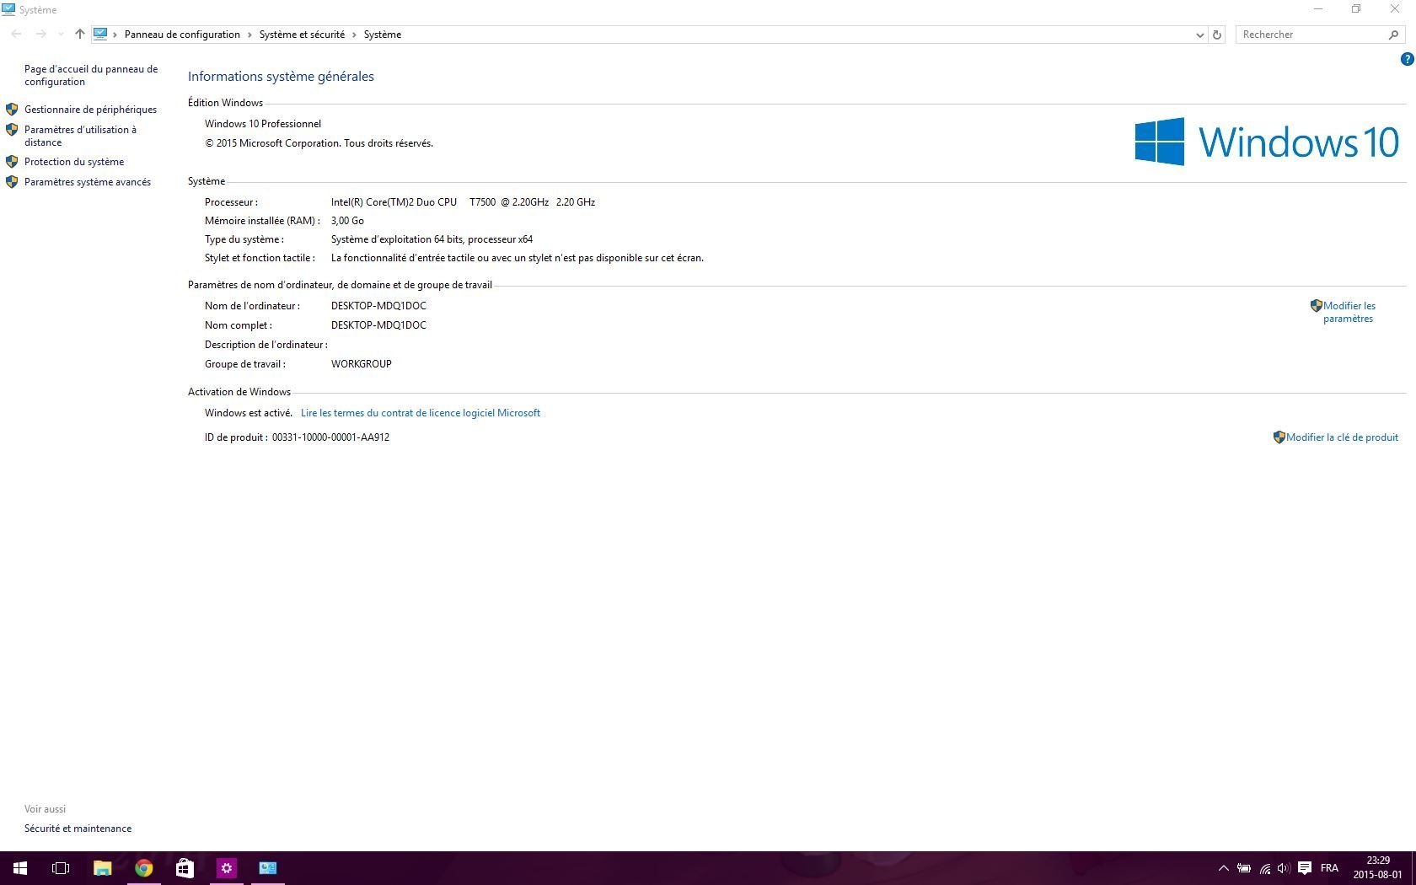This screenshot has width=1416, height=885.
Task: Go up one level with up arrow
Action: 79,35
